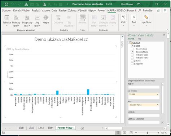This screenshot has width=171, height=136.
Task: Show ALL fields in Power View Fields
Action: [x=139, y=39]
